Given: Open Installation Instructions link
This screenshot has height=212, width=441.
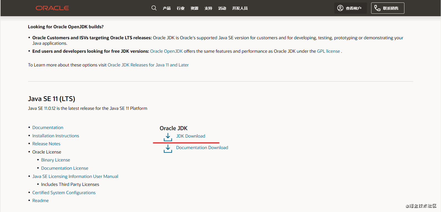Looking at the screenshot, I should (x=56, y=136).
